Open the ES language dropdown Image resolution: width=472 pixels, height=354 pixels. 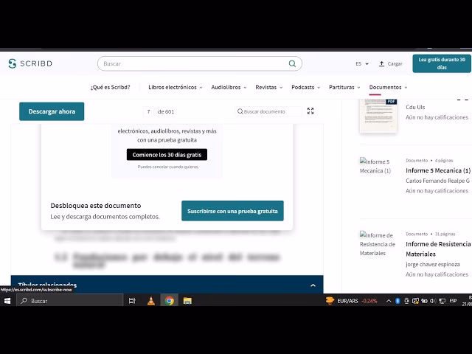point(362,64)
